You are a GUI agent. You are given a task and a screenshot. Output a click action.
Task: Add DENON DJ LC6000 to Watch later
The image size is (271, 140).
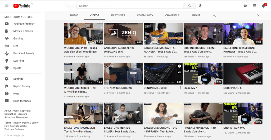(x=180, y=66)
